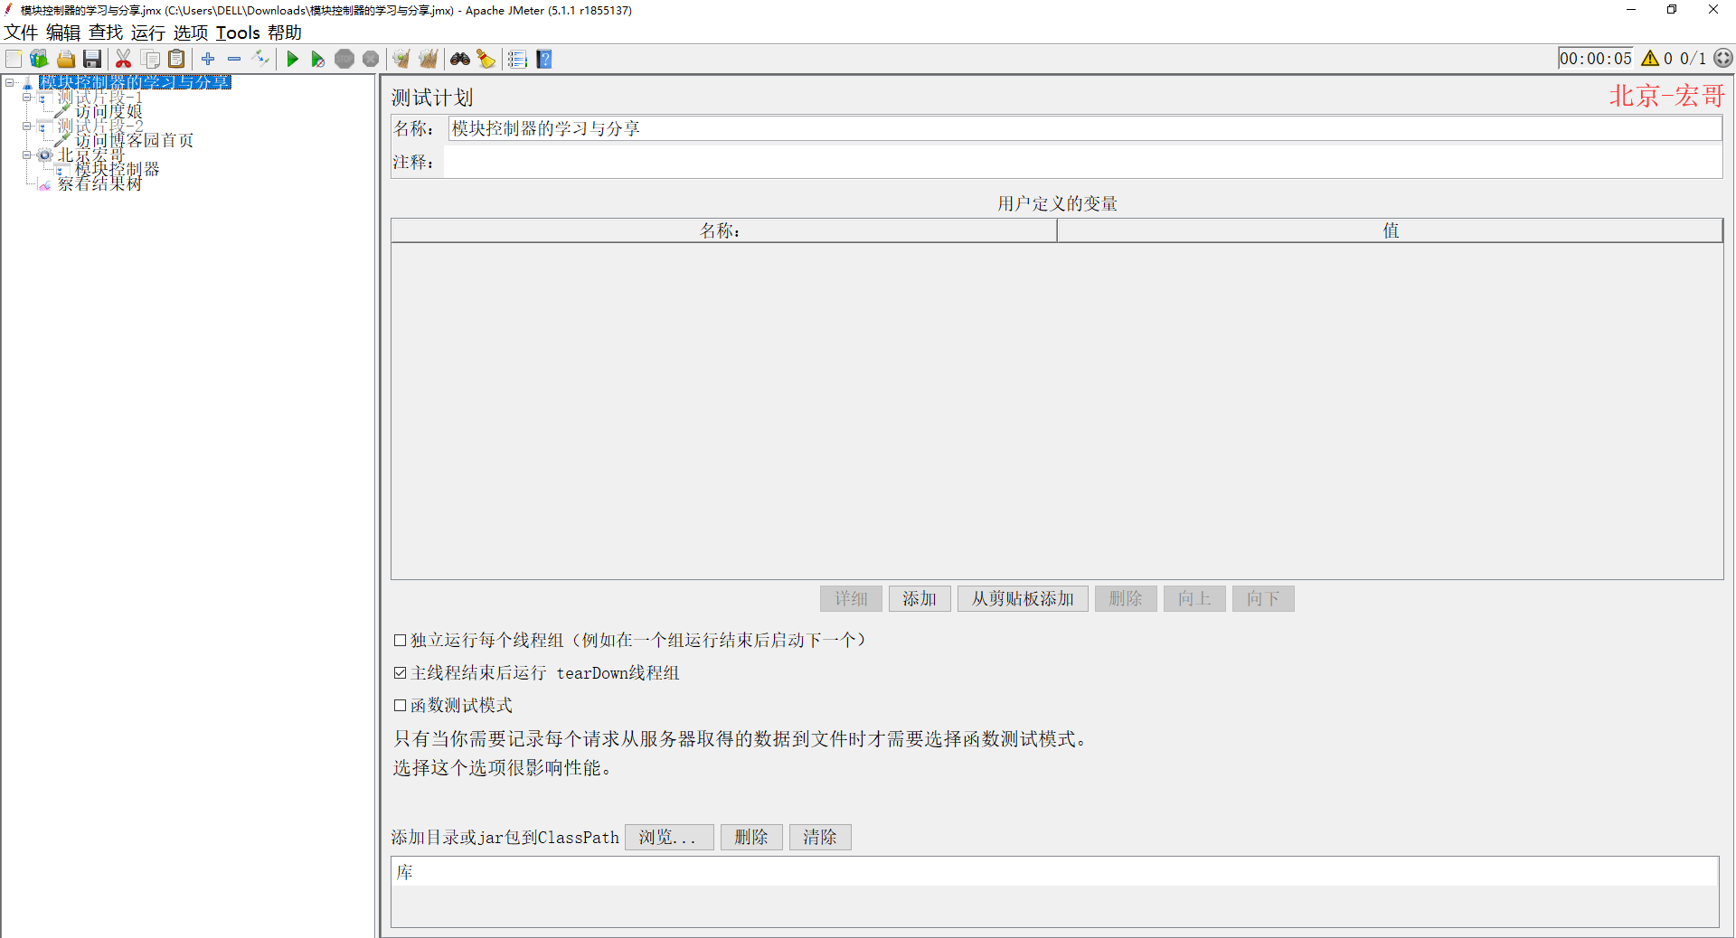This screenshot has width=1736, height=938.
Task: Click the Shutdown test icon
Action: [x=371, y=59]
